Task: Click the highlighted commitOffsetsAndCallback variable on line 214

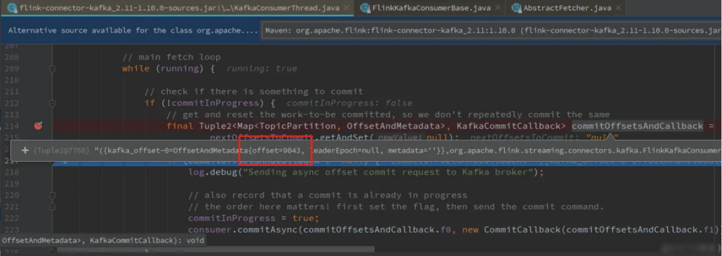Action: [x=637, y=126]
